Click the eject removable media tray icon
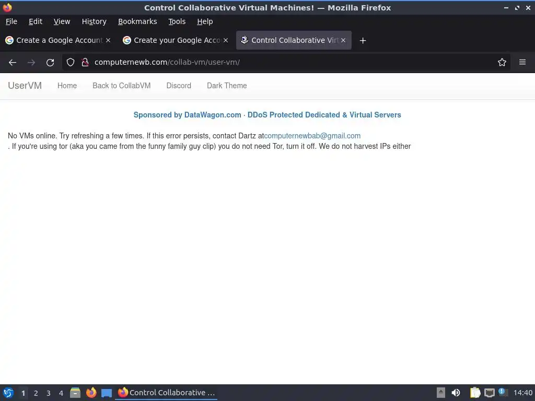This screenshot has height=401, width=535. 441,393
